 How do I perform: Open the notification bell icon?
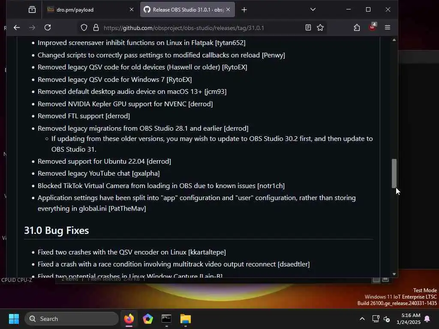(x=427, y=319)
